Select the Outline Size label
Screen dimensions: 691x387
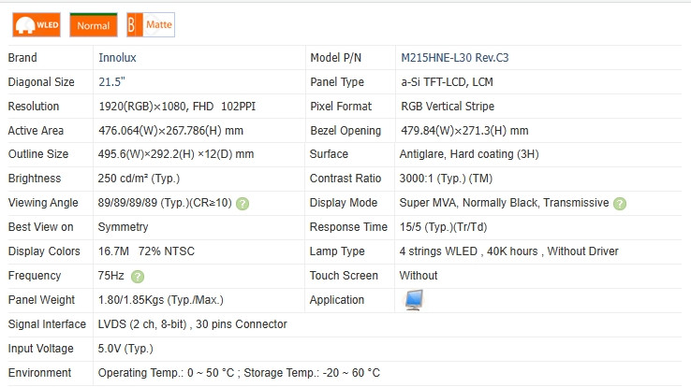coord(38,154)
